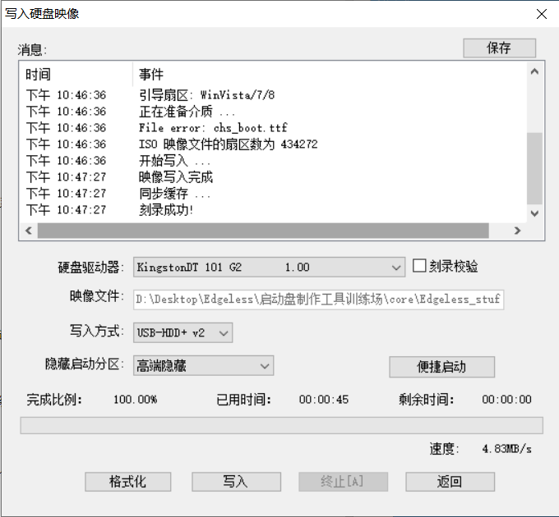Image resolution: width=559 pixels, height=517 pixels.
Task: Select the 引导扇区: WinVista/7/8 log row
Action: (x=273, y=95)
